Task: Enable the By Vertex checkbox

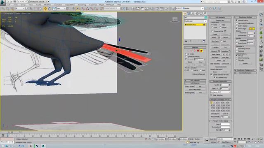Action: [x=186, y=54]
